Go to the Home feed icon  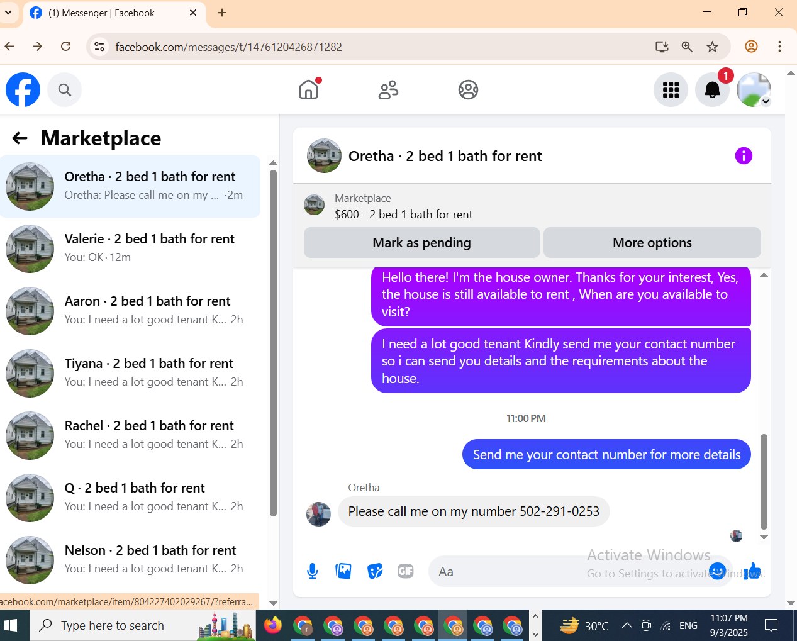coord(309,90)
